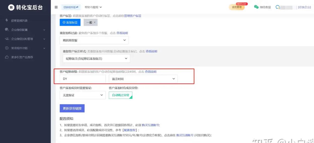Toggle the 自动跳过异常 option
The height and width of the screenshot is (143, 314).
click(120, 95)
